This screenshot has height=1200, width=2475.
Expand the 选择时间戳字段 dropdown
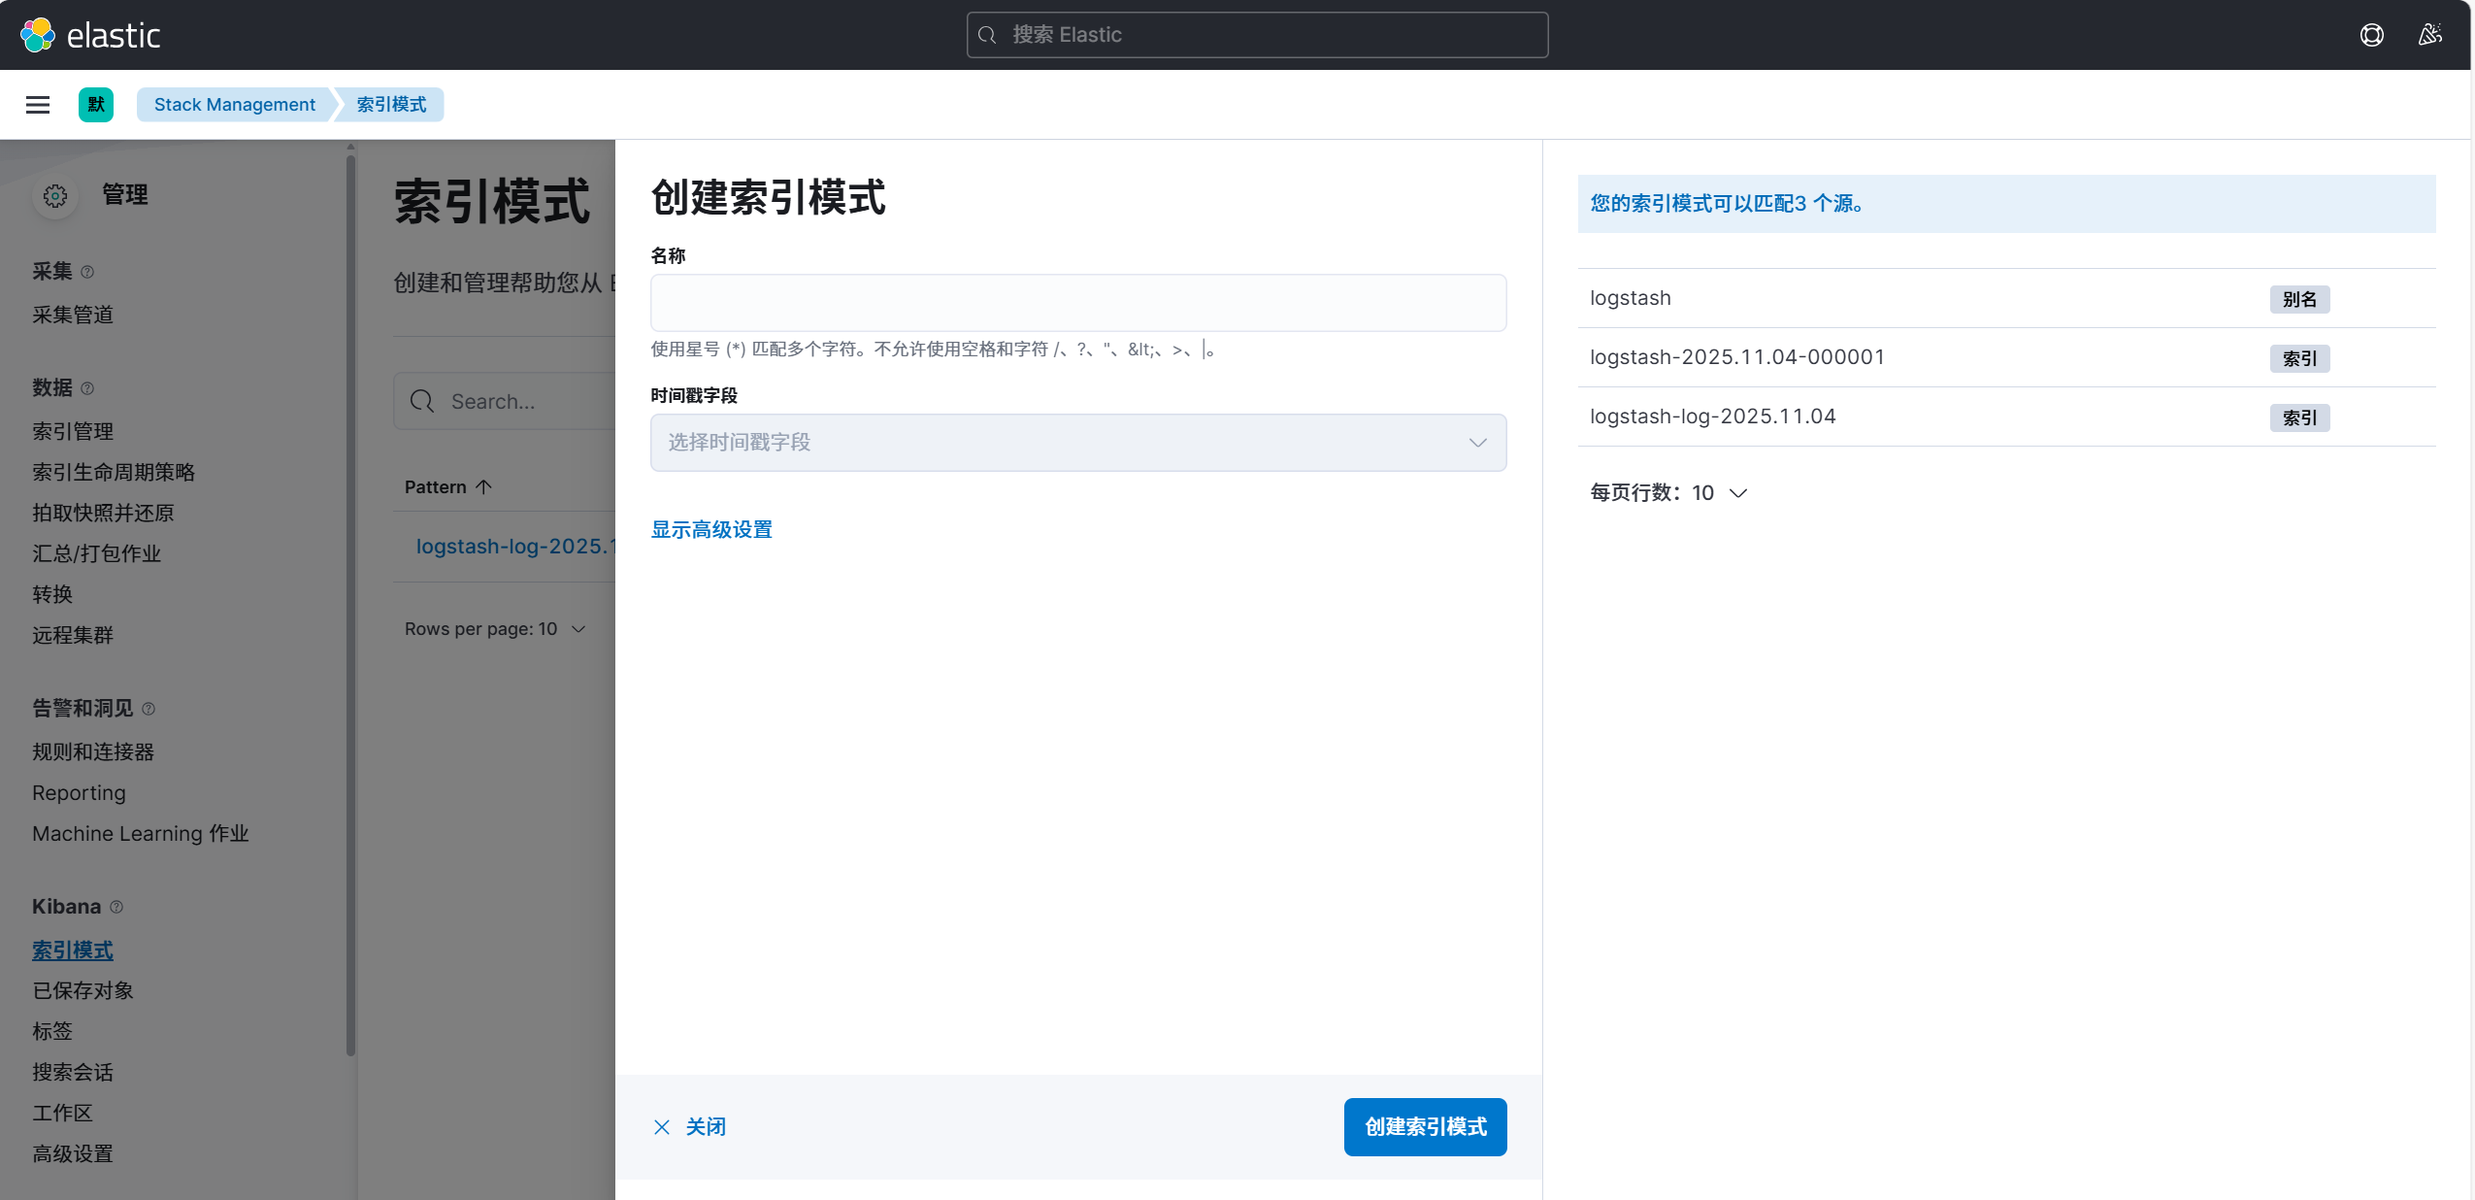[1077, 443]
